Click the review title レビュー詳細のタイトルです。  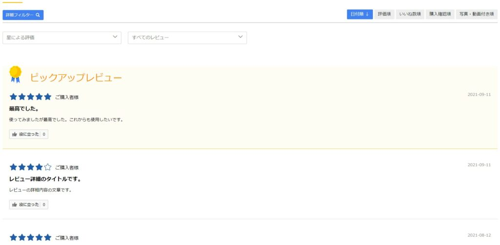point(45,179)
